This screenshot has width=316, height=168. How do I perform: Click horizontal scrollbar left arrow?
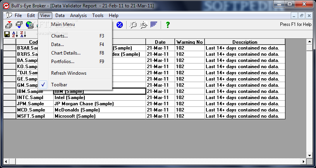click(6, 161)
